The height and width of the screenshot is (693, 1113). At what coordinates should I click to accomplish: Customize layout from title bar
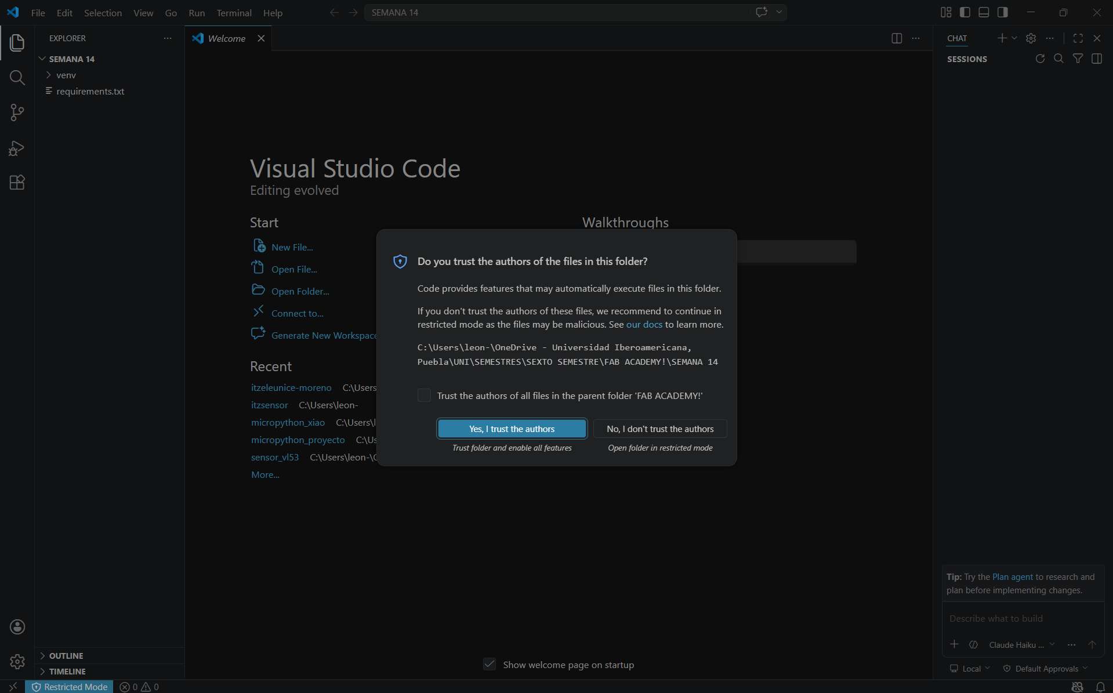[x=946, y=12]
